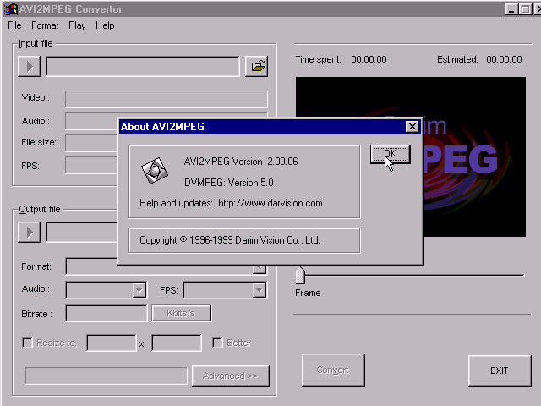Click the Estimated 00:00:00 value
The height and width of the screenshot is (406, 541).
coord(504,59)
